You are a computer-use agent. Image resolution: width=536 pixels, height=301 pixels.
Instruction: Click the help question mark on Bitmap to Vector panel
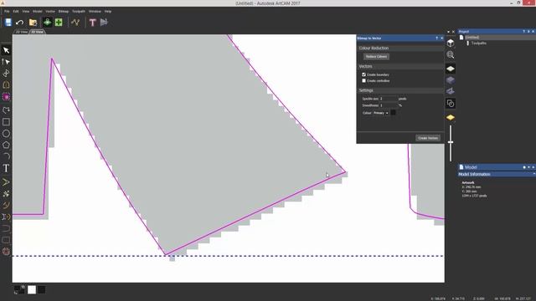click(x=437, y=38)
